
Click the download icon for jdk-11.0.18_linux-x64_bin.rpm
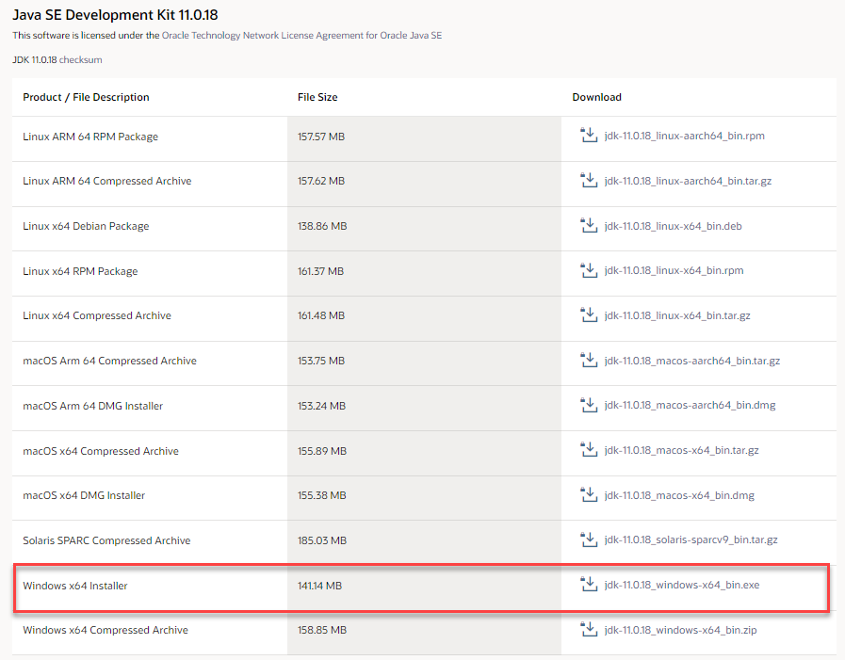pyautogui.click(x=589, y=271)
